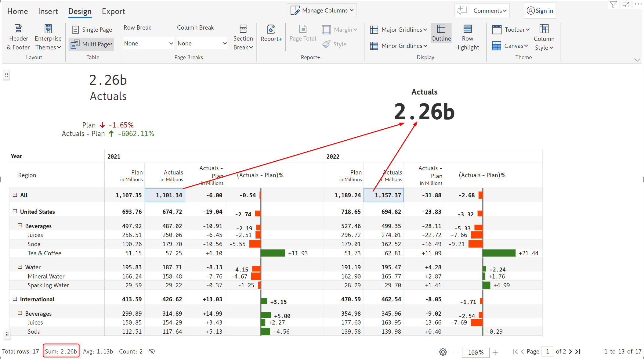Click the page number input field

coord(548,352)
